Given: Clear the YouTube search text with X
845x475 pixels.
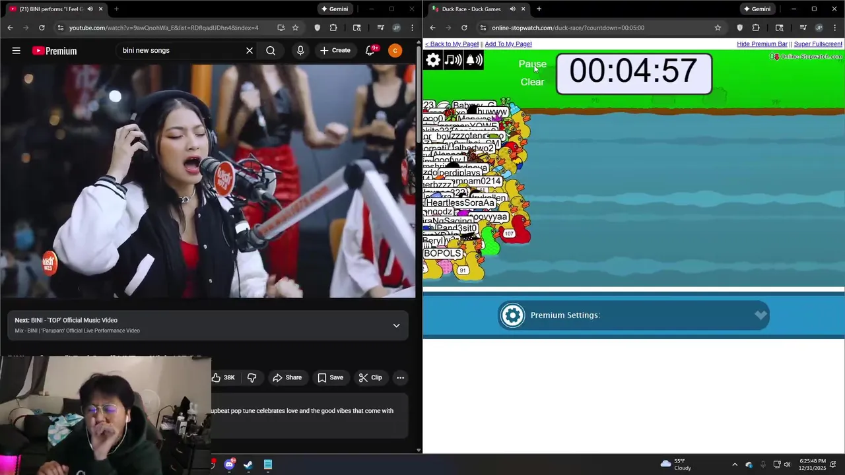Looking at the screenshot, I should (x=250, y=51).
